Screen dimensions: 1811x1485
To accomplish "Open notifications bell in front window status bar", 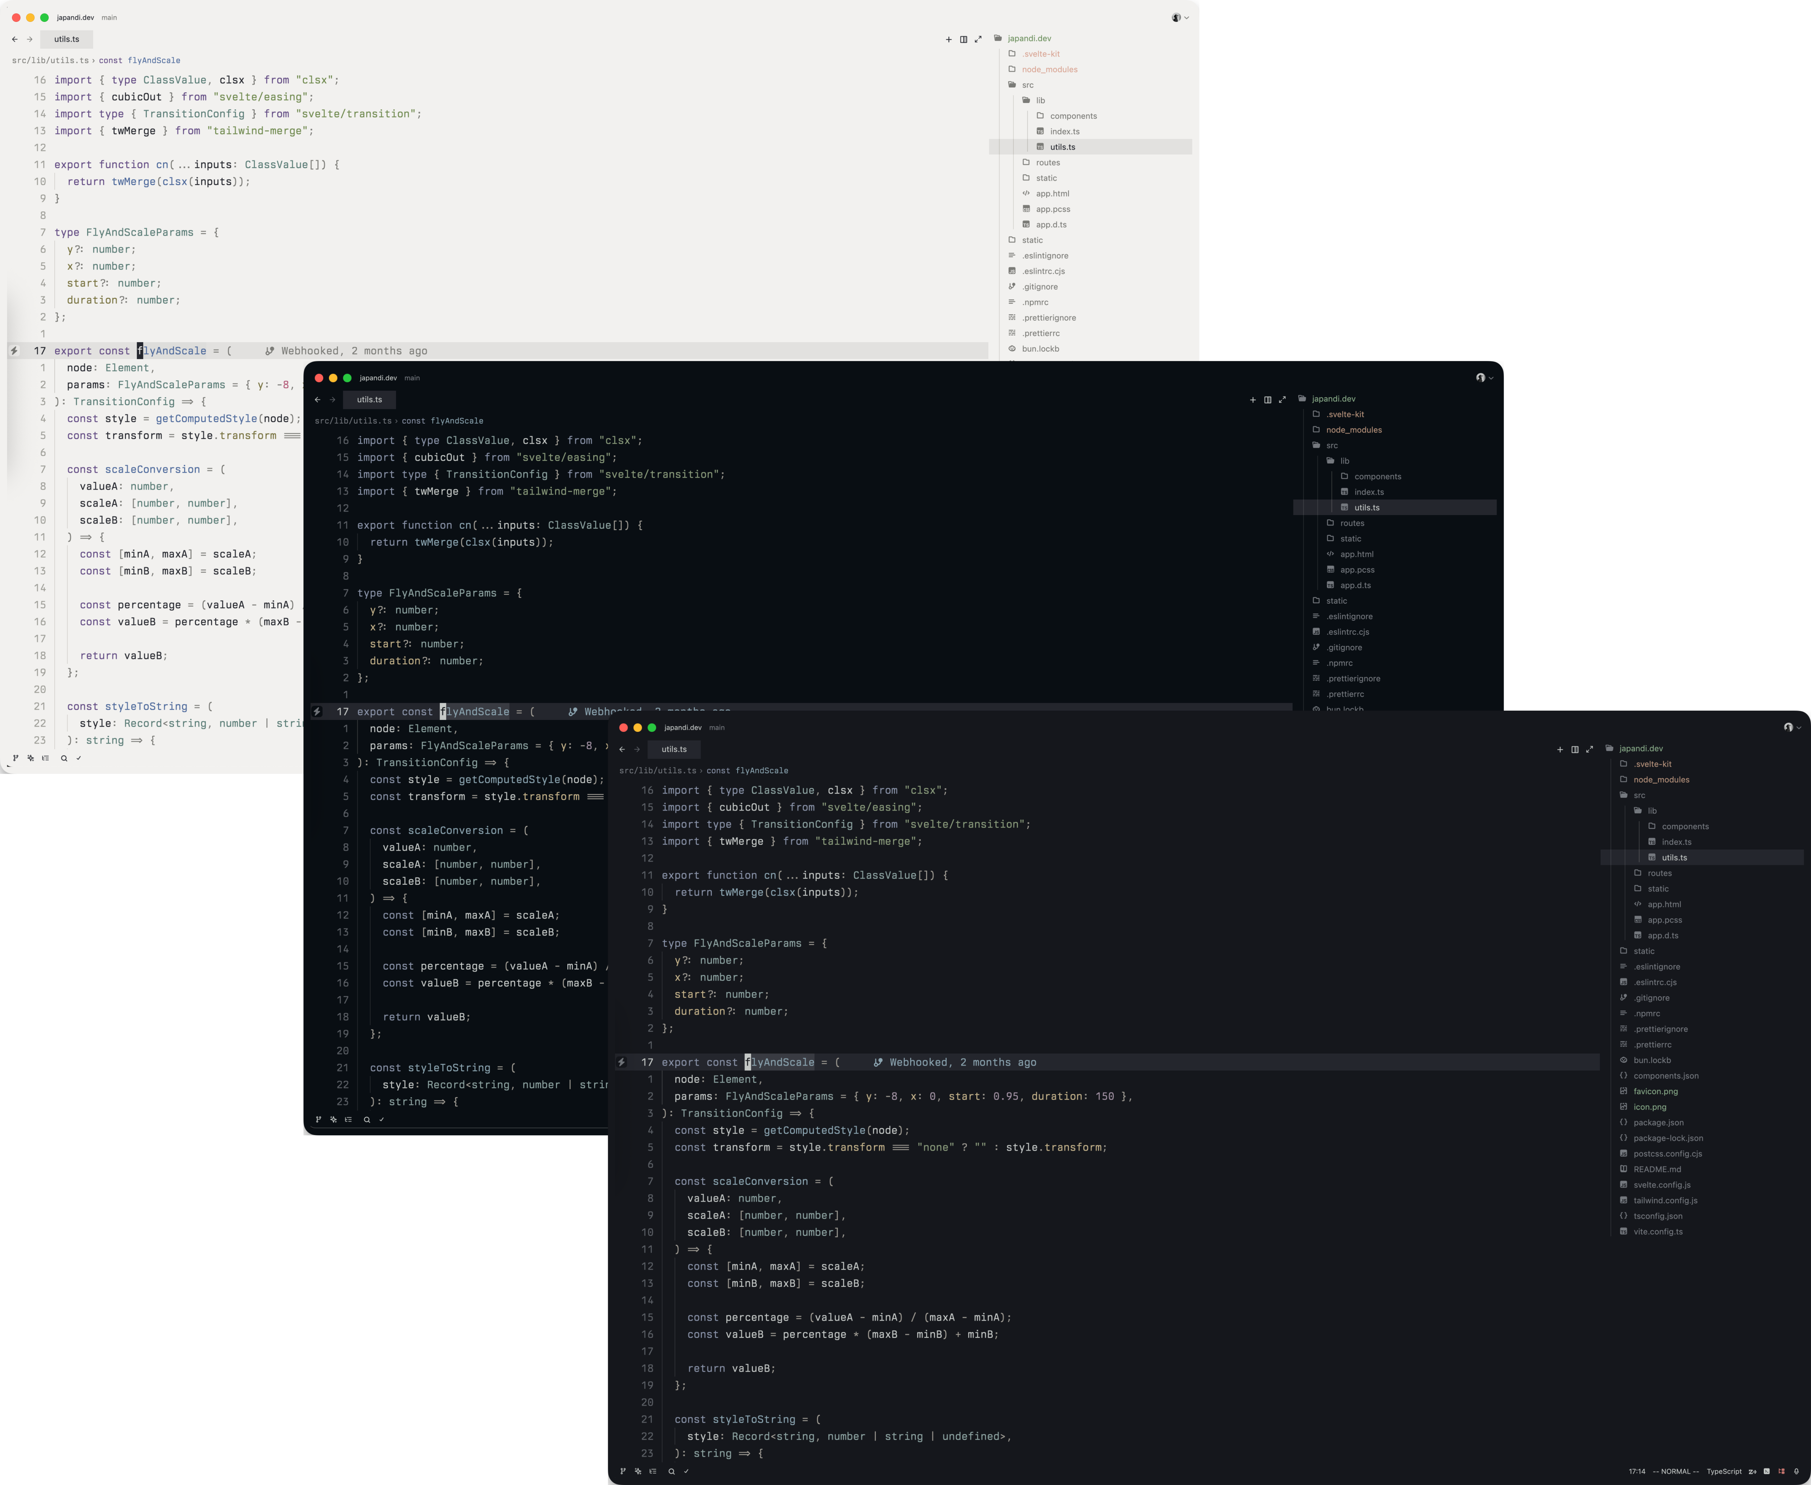I will click(x=1796, y=1471).
